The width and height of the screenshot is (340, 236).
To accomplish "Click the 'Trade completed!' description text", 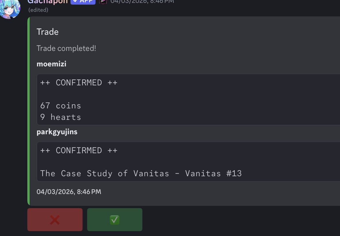I will (66, 48).
